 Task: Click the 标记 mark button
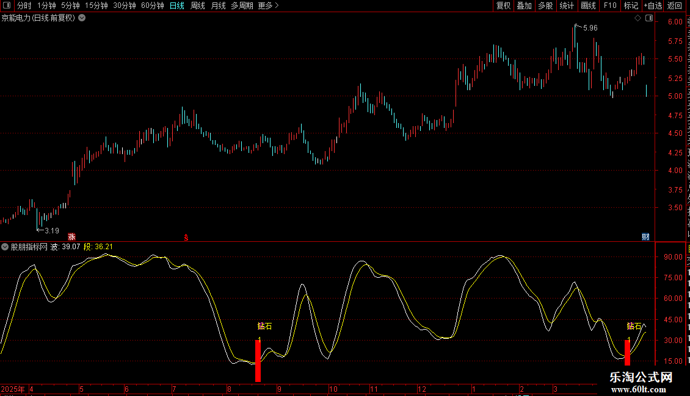point(631,5)
